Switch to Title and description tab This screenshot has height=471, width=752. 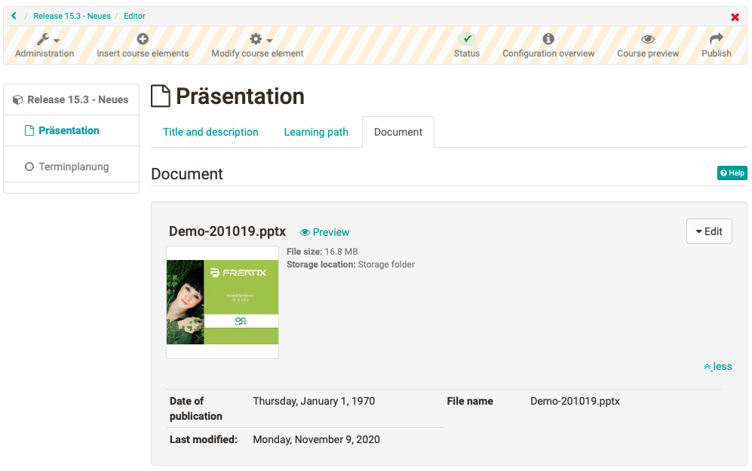point(210,132)
